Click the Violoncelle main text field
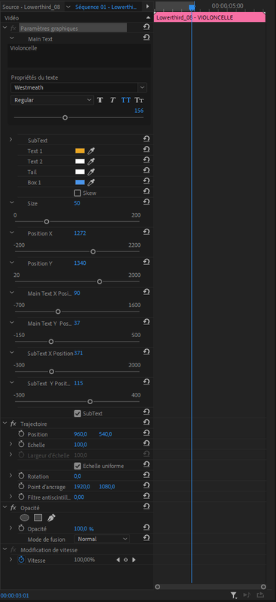The height and width of the screenshot is (602, 276). click(79, 56)
